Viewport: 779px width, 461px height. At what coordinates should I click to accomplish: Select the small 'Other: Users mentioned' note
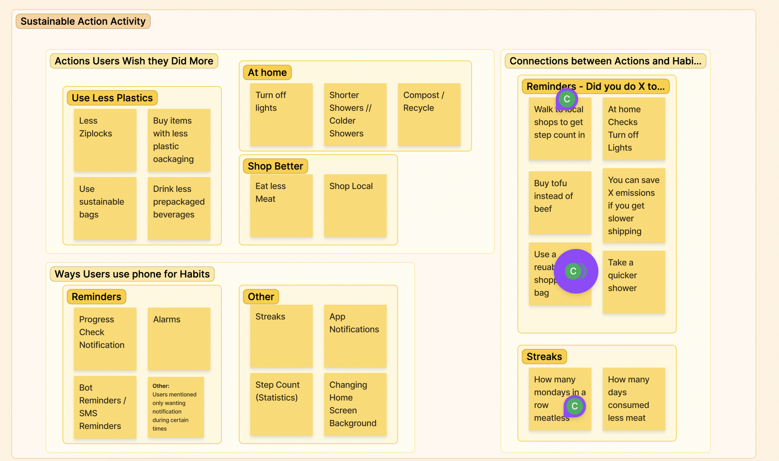pyautogui.click(x=175, y=407)
